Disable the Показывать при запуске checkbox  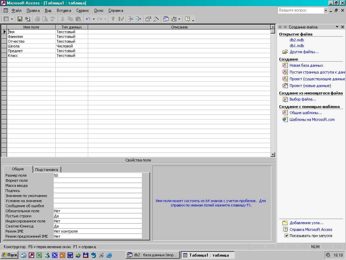pos(286,236)
